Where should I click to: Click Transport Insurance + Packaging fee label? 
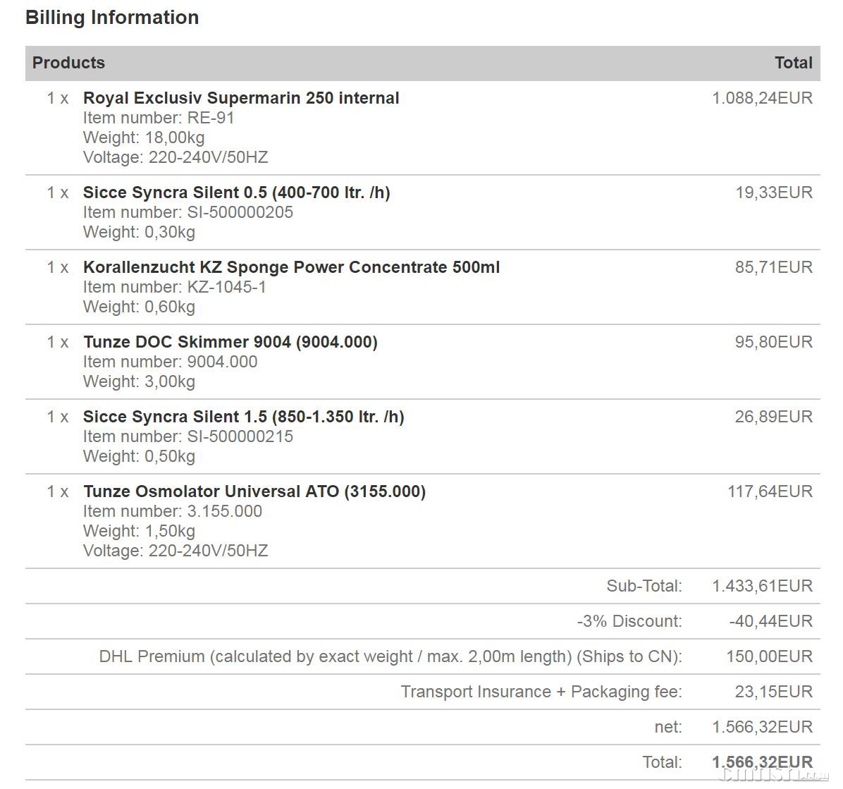pos(541,692)
